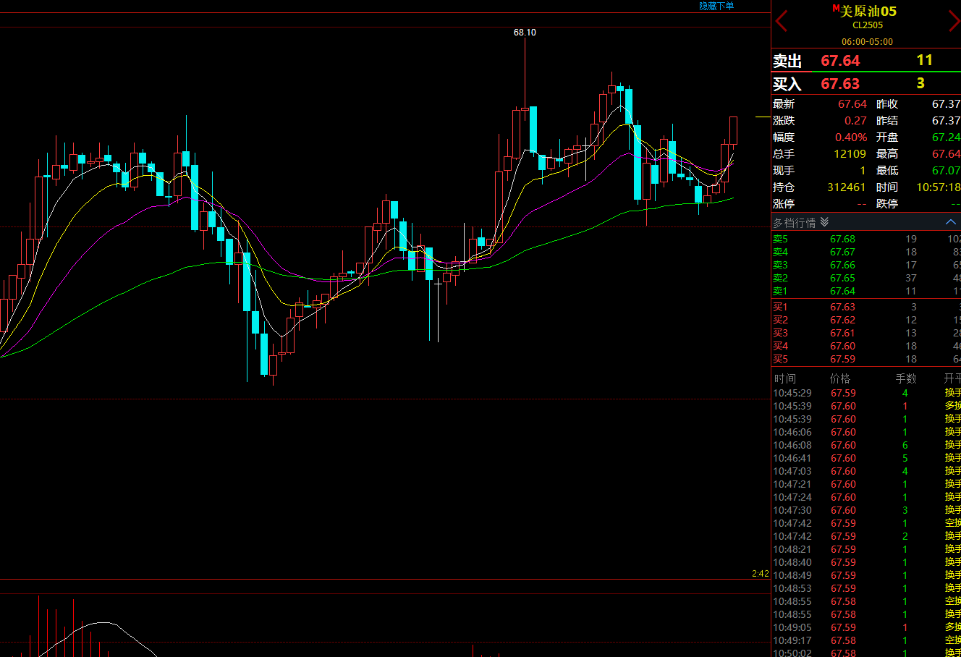Click the 06:00-05:00 trading hours label

point(867,42)
